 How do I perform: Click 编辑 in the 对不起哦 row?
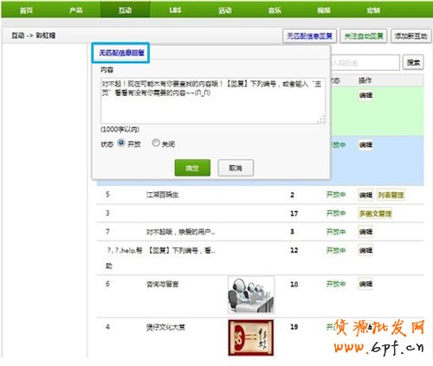pyautogui.click(x=365, y=232)
